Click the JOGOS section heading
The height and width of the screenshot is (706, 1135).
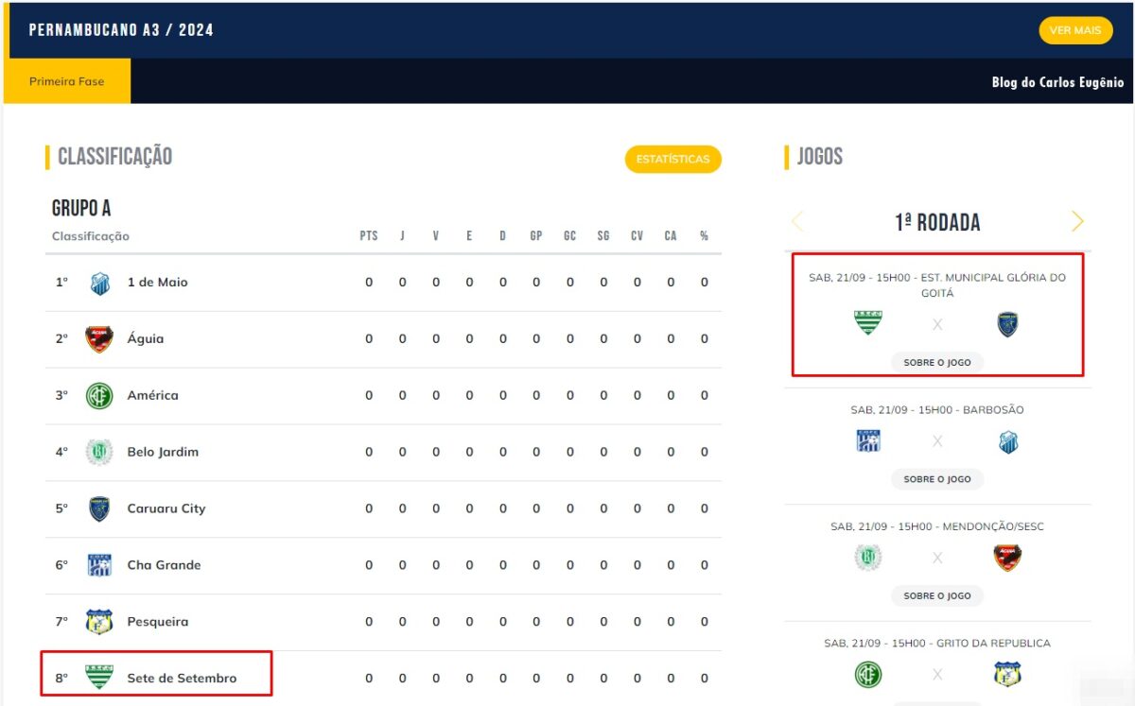point(820,157)
